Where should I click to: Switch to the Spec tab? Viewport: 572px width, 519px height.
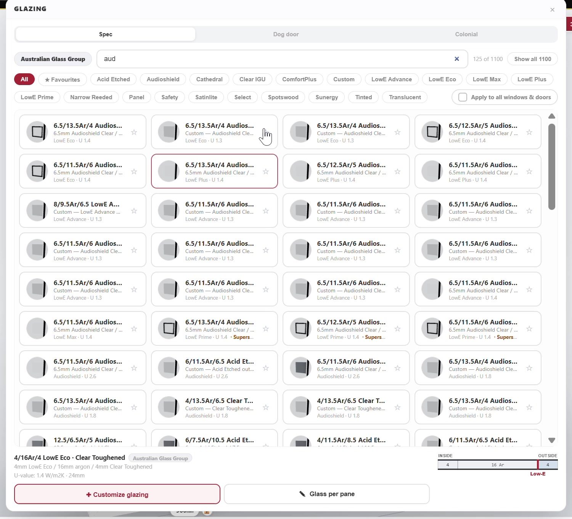[x=106, y=34]
